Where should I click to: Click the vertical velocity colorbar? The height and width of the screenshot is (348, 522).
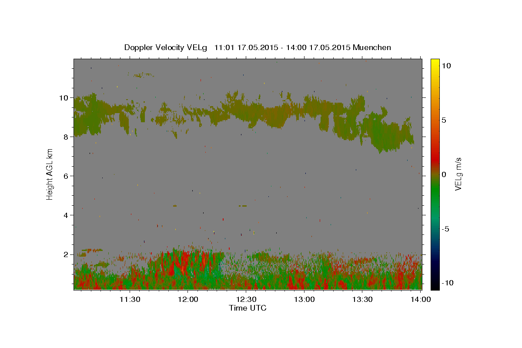pos(435,174)
